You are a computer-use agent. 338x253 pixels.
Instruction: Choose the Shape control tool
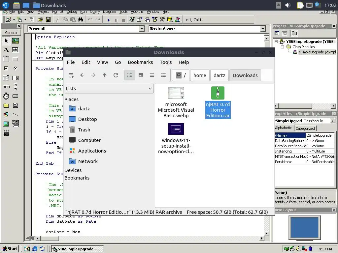pos(6,114)
